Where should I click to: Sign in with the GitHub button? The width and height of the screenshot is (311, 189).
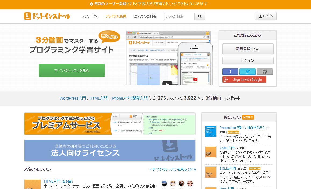click(x=264, y=71)
